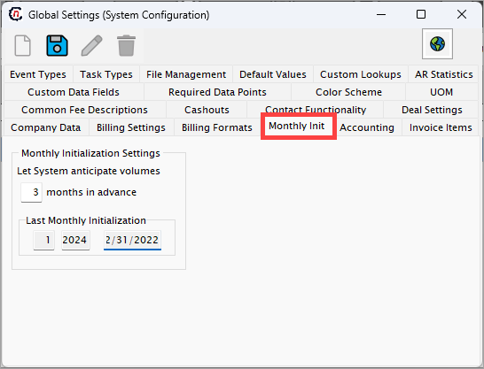Open the AR Statistics tab
484x369 pixels.
(x=443, y=74)
